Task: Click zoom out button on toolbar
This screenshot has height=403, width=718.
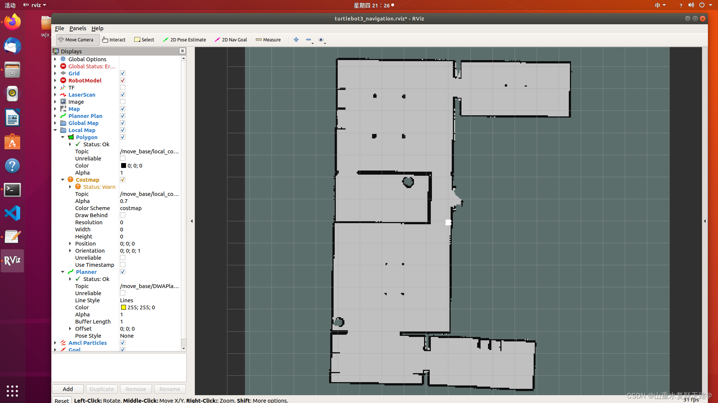Action: tap(308, 39)
